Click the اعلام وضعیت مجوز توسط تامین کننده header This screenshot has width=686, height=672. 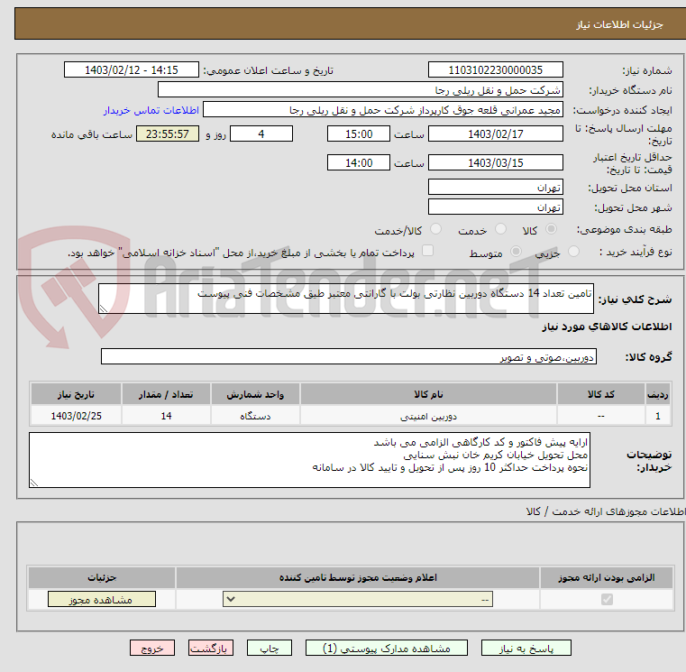coord(358,577)
